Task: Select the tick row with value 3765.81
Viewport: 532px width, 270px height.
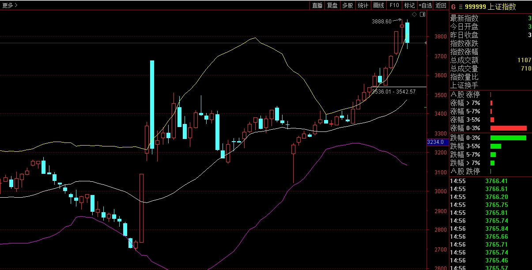Action: point(490,213)
